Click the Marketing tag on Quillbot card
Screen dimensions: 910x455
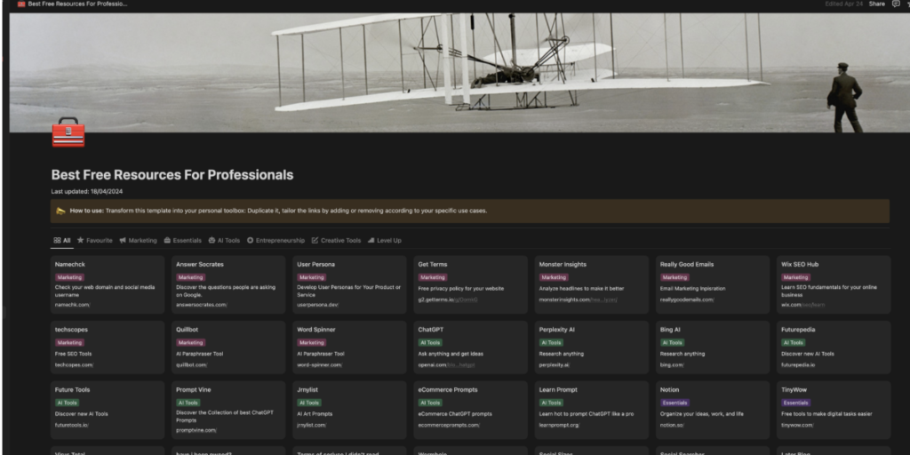[190, 342]
